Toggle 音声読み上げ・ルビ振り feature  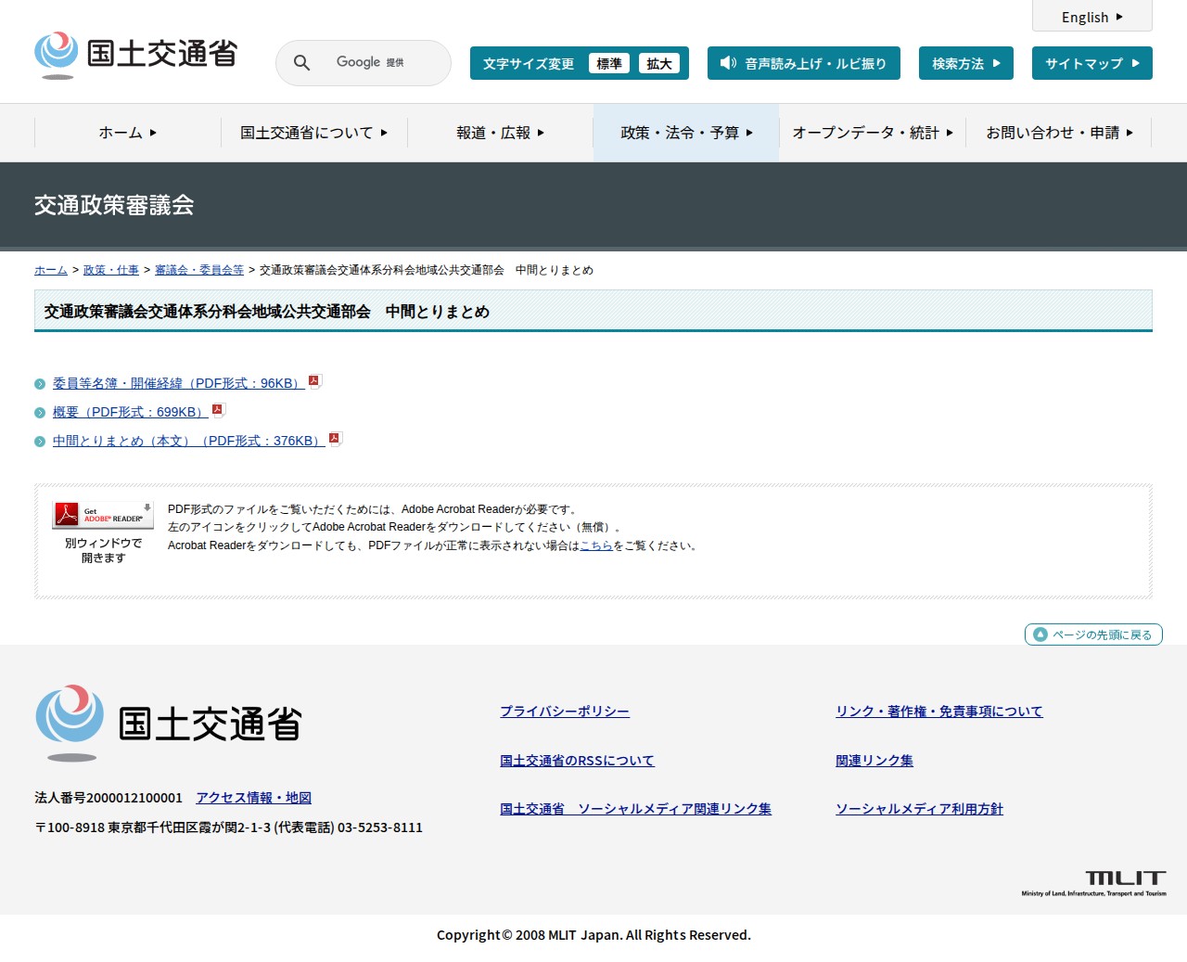tap(803, 64)
